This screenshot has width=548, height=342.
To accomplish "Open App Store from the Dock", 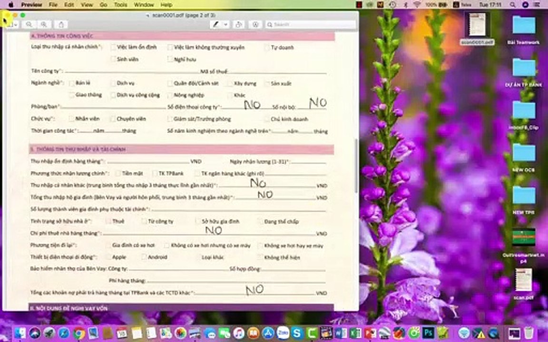I will (x=268, y=333).
